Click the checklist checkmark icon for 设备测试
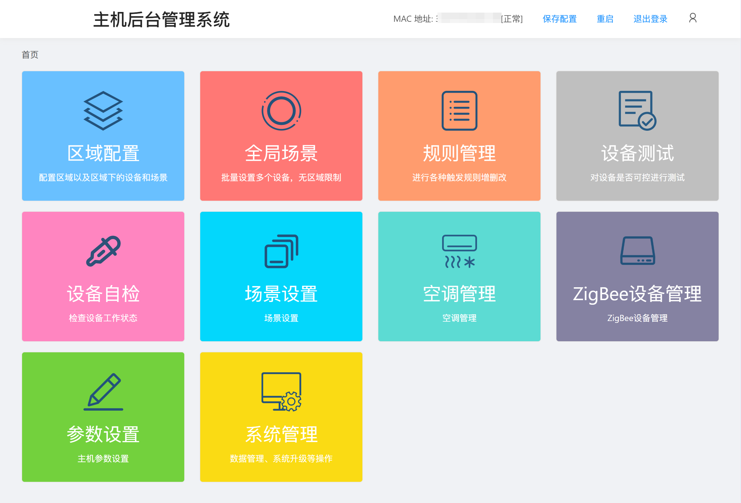Screen dimensions: 741x503 (637, 111)
